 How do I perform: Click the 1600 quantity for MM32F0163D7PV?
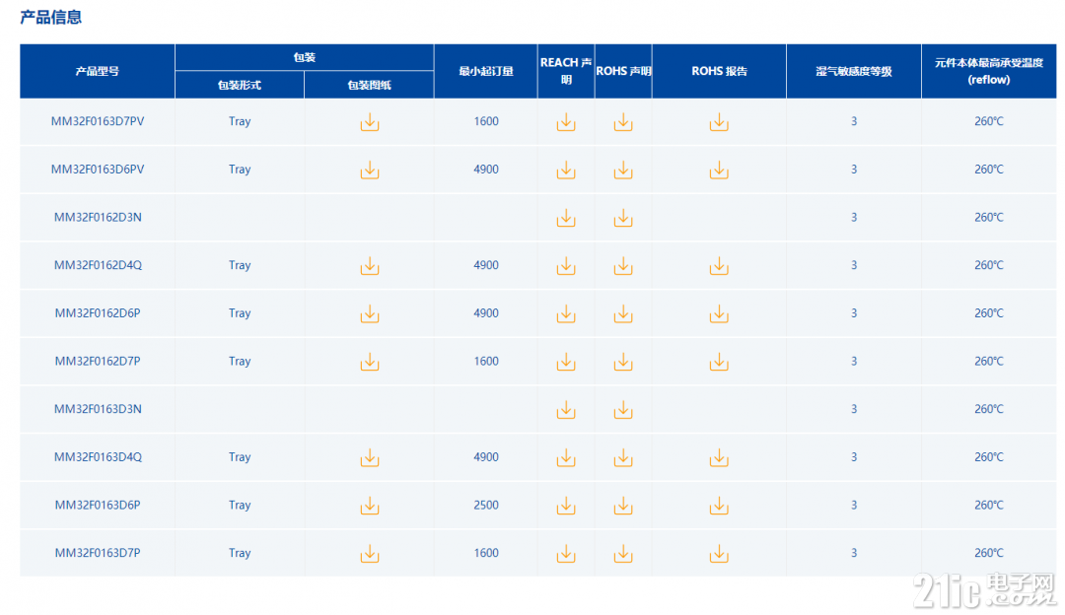(x=486, y=121)
